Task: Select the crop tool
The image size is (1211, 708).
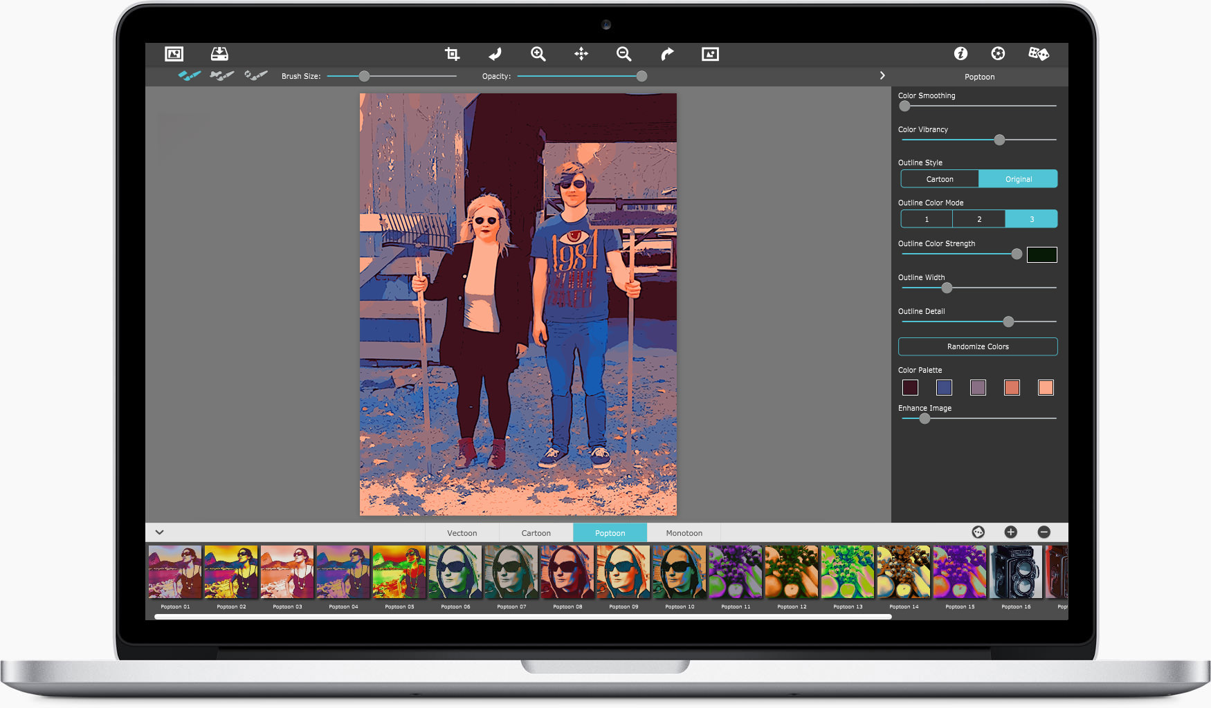Action: [x=452, y=54]
